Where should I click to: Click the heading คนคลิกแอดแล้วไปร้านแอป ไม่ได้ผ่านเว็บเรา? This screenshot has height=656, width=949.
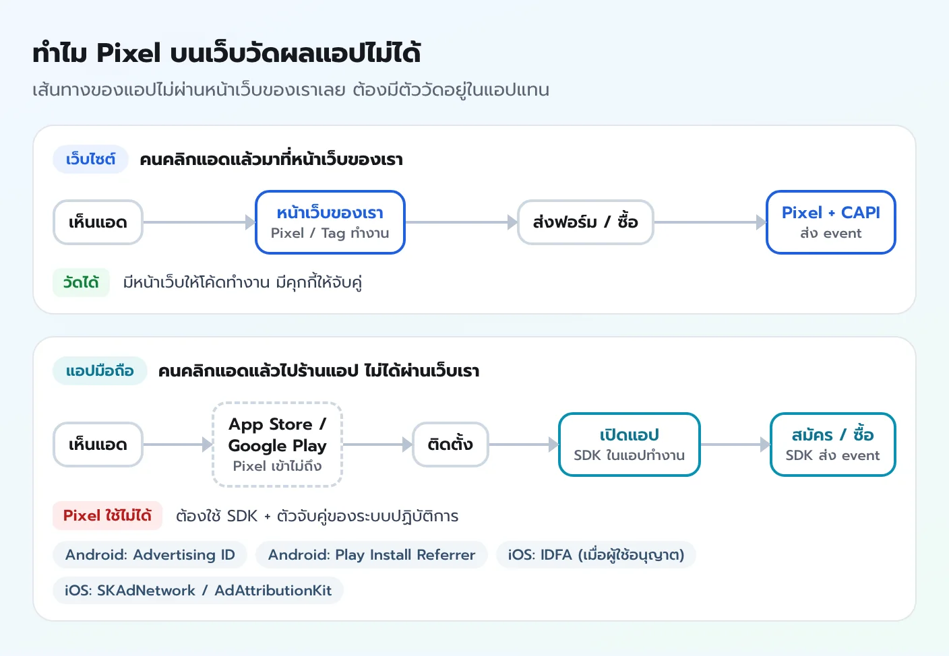[319, 371]
